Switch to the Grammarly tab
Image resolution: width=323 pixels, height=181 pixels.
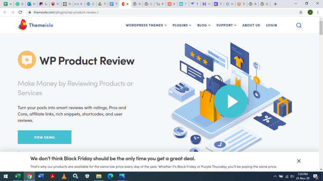tap(20, 4)
